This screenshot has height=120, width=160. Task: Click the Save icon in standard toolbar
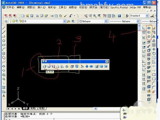(32, 16)
